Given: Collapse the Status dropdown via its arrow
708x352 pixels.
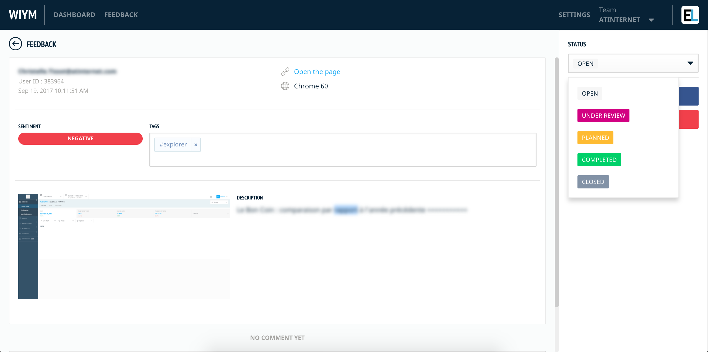Looking at the screenshot, I should [x=690, y=63].
